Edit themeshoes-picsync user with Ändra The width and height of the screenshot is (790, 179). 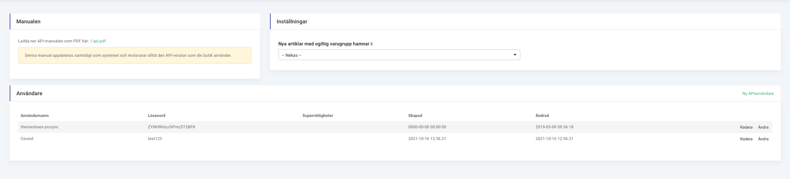coord(763,127)
